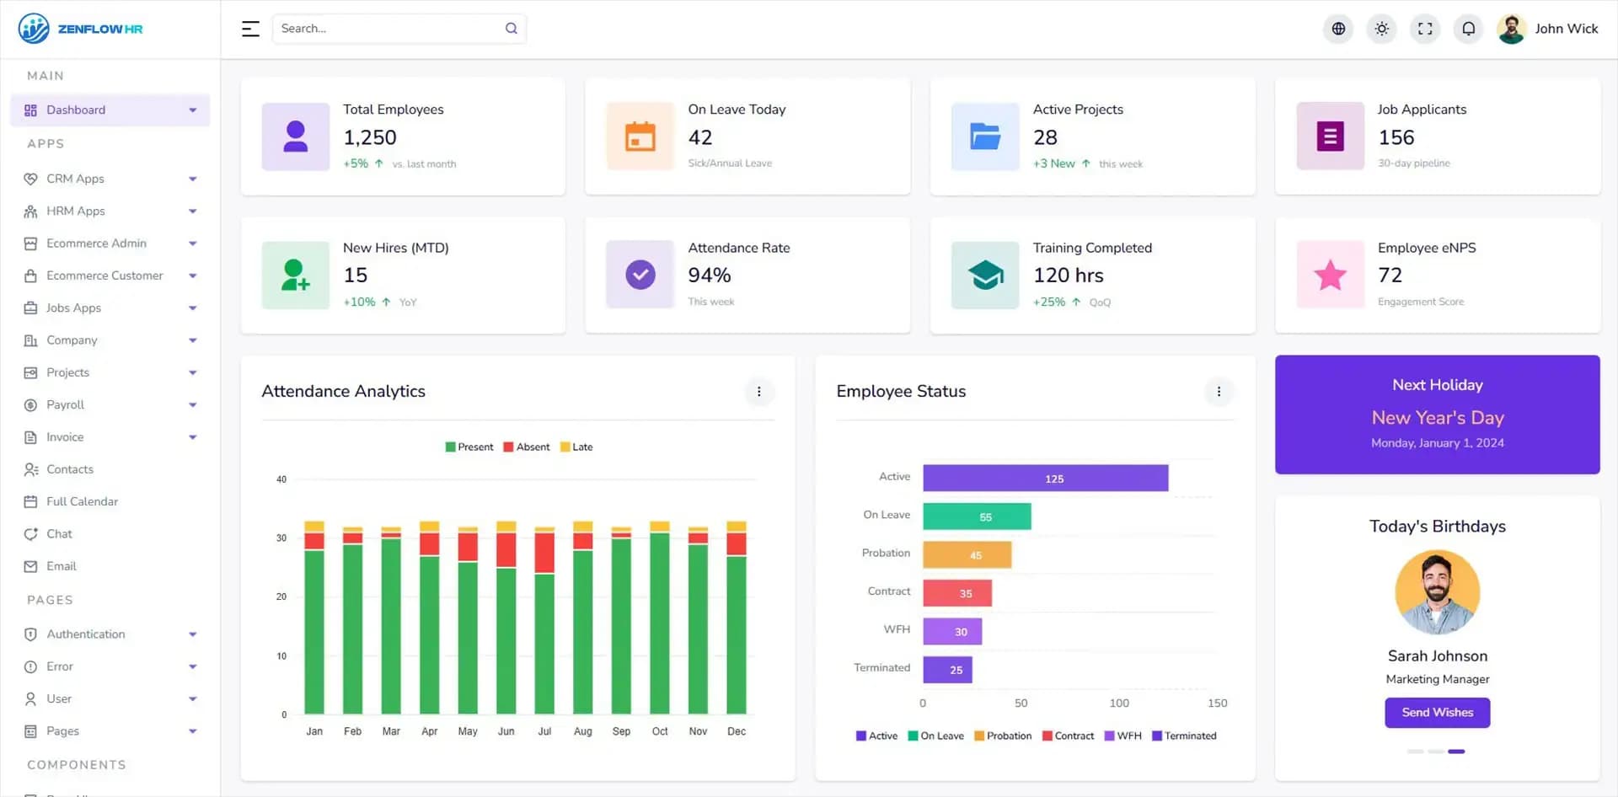Click On Leave Today calendar icon
The height and width of the screenshot is (797, 1618).
tap(640, 136)
